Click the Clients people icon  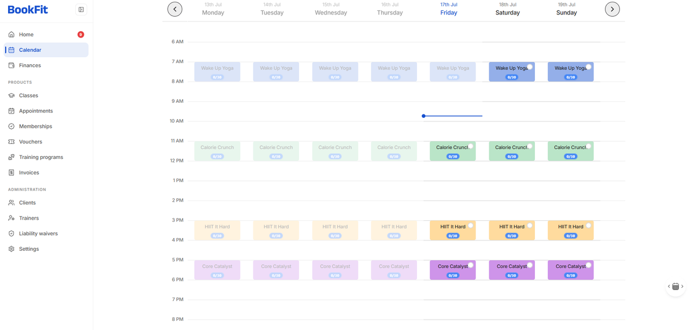pyautogui.click(x=11, y=203)
